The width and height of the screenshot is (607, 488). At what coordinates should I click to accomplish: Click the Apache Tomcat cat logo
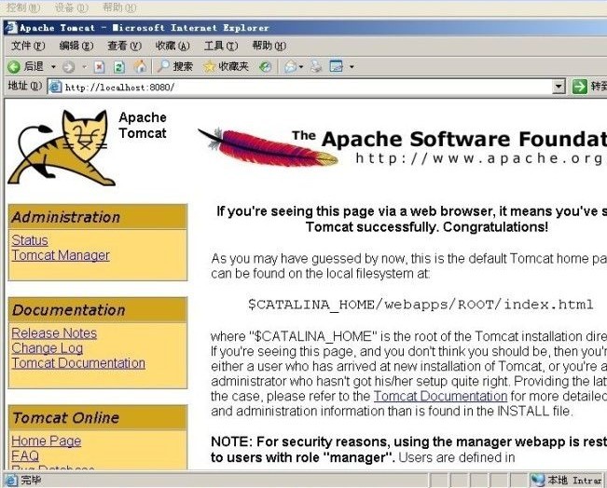click(62, 148)
